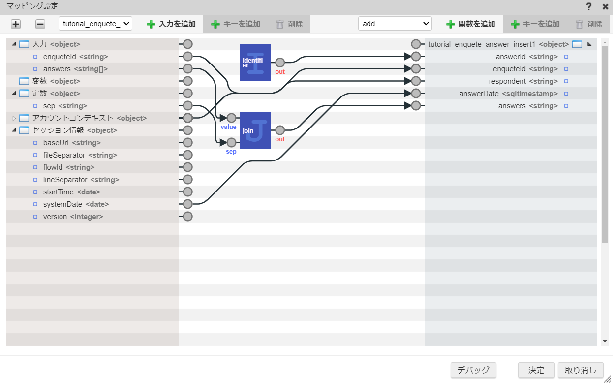Image resolution: width=613 pixels, height=384 pixels.
Task: Collapse the tutorial_enquete_answer_insert1 output node
Action: coord(589,44)
